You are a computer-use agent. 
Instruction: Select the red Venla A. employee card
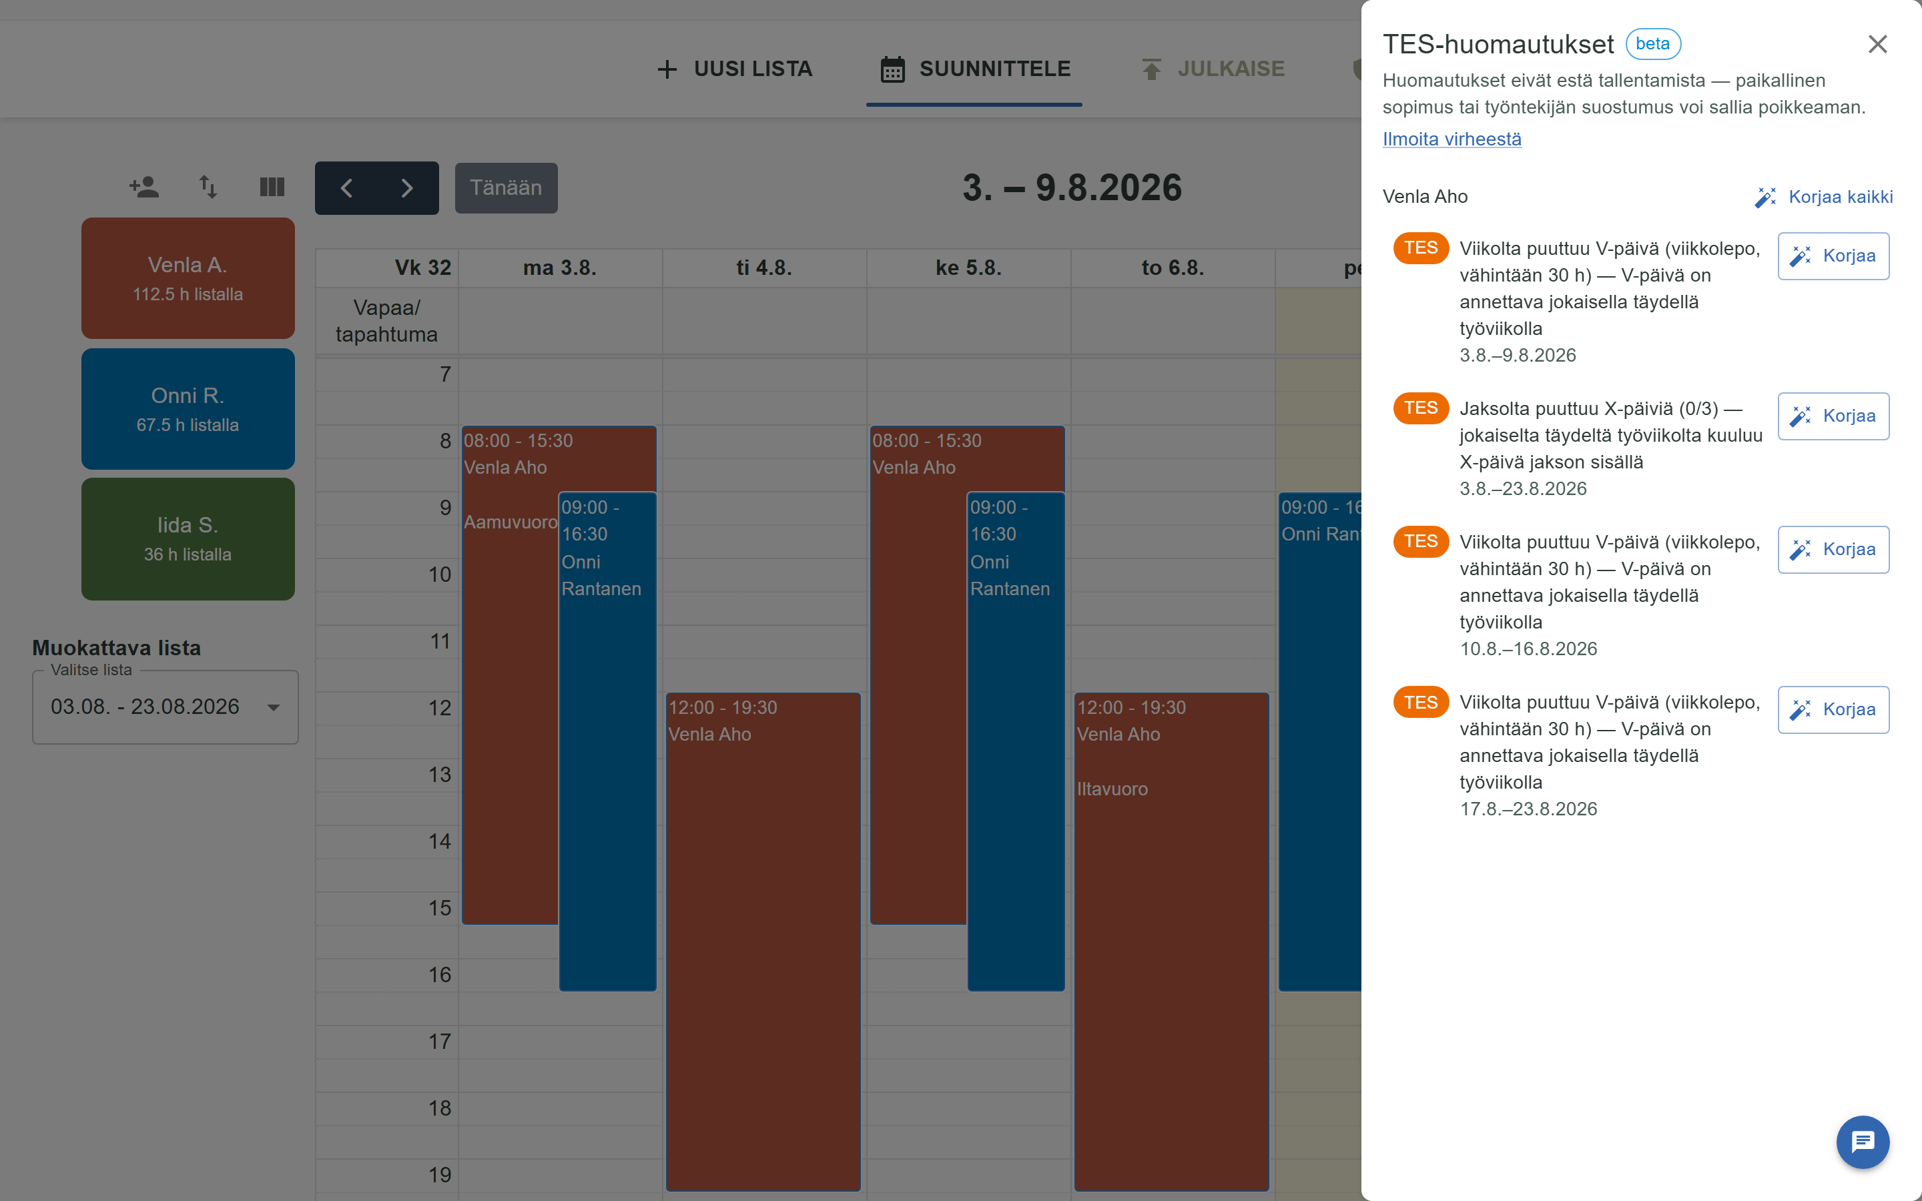point(188,279)
